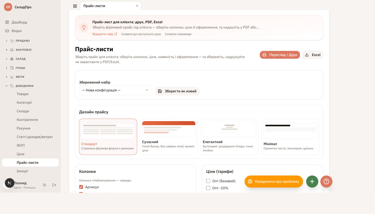The width and height of the screenshot is (375, 214).
Task: Close the Прайс-листи tab
Action: (x=137, y=6)
